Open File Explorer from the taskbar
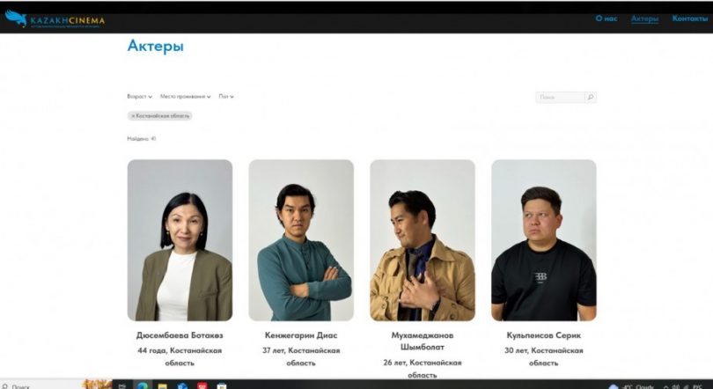 163,385
